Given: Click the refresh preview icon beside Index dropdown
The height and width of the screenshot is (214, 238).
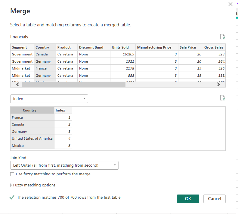Looking at the screenshot, I should pyautogui.click(x=223, y=98).
